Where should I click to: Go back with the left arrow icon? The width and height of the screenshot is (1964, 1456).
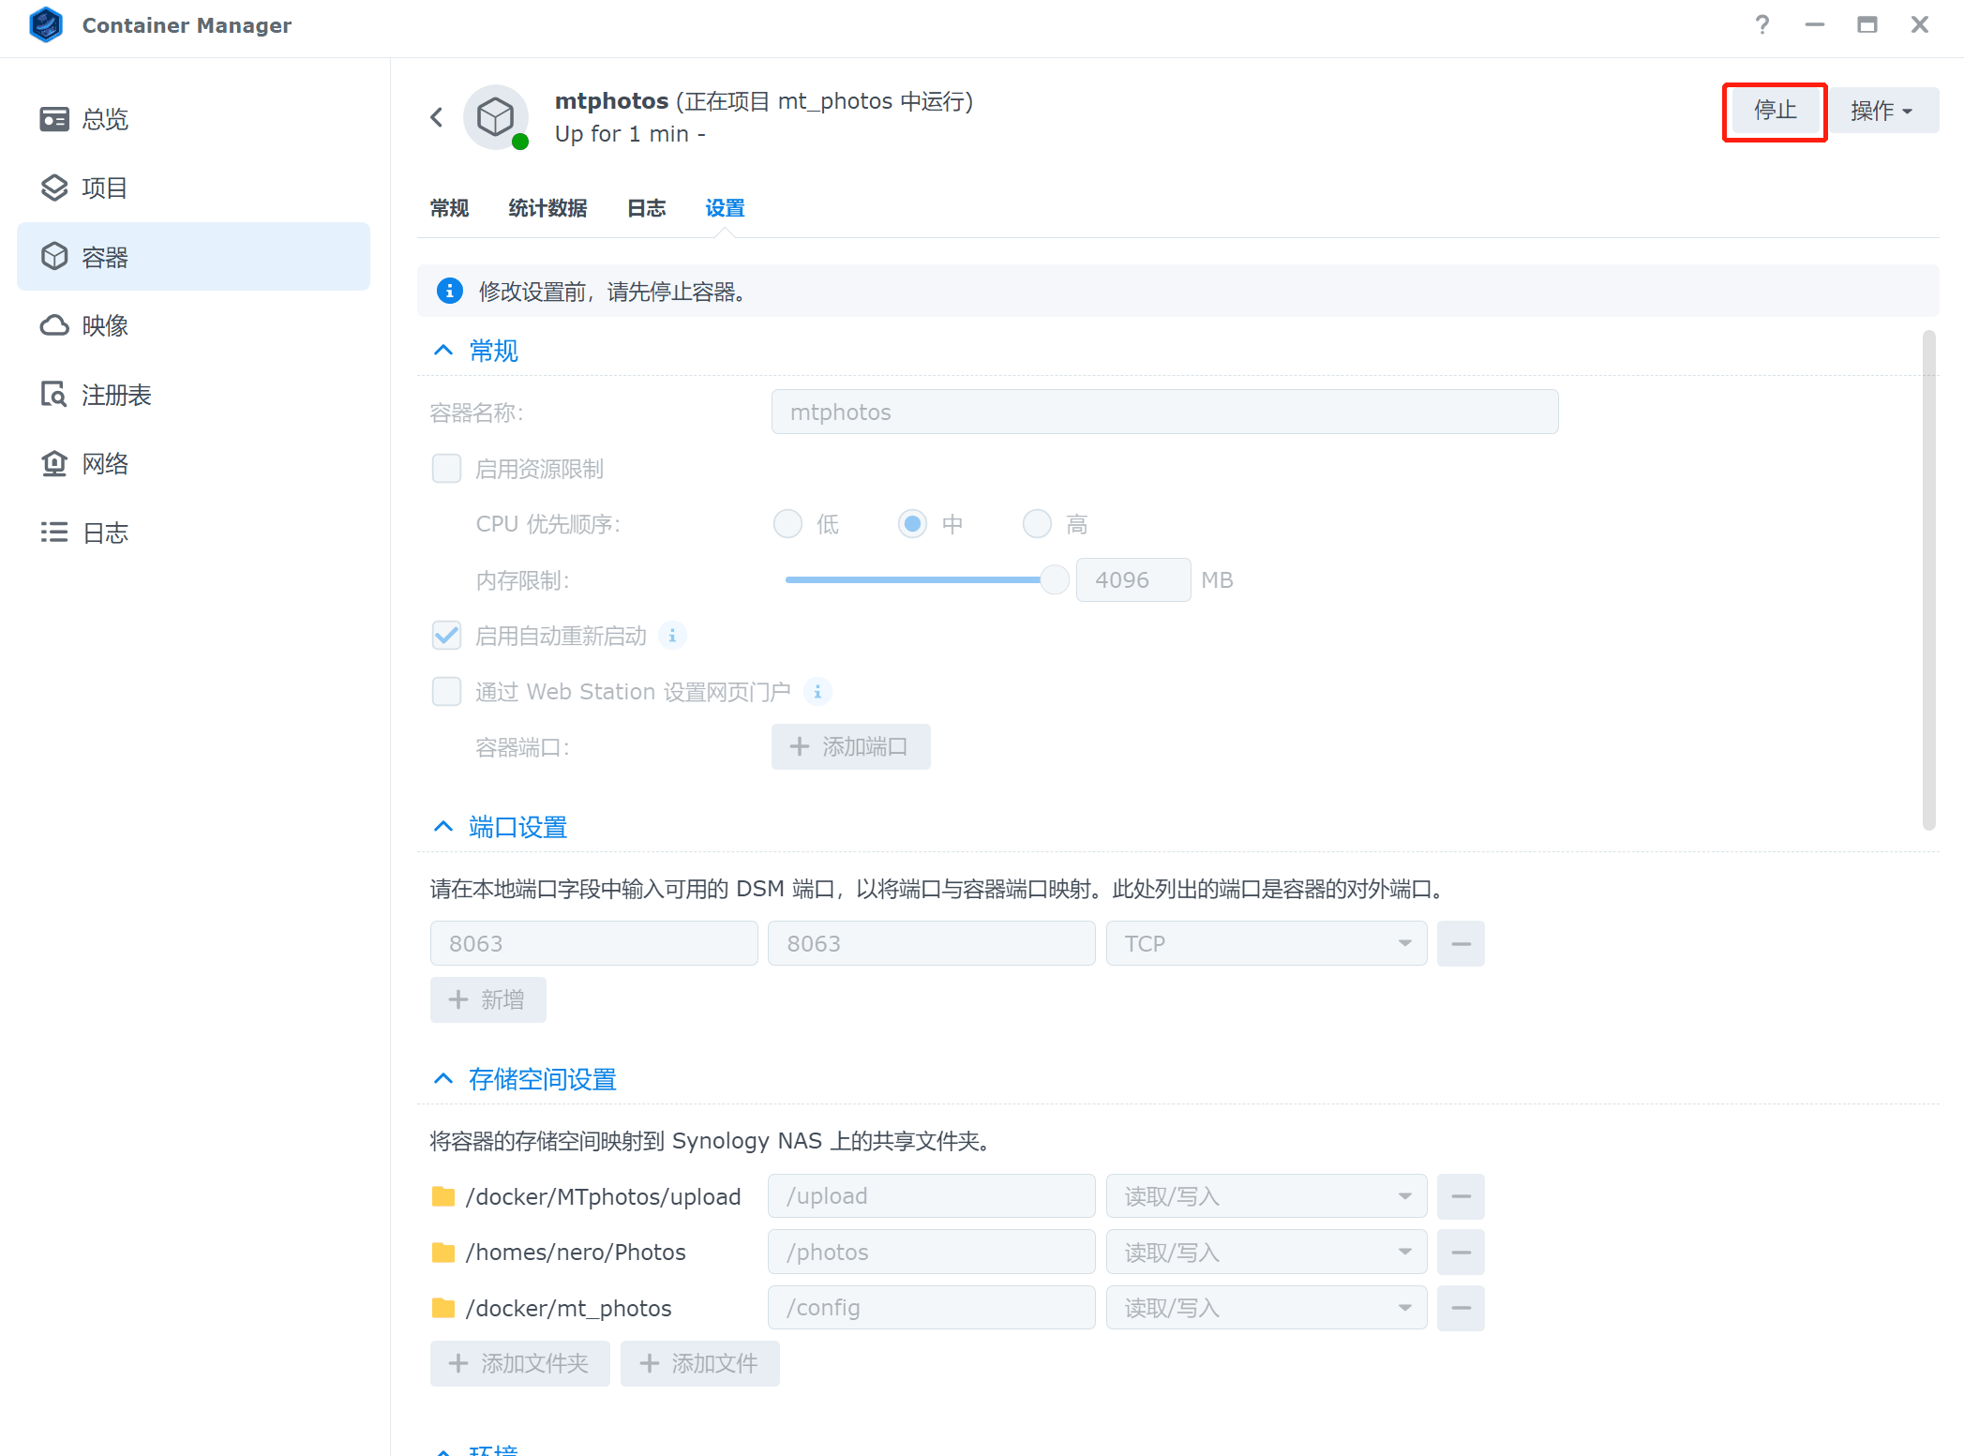(437, 117)
